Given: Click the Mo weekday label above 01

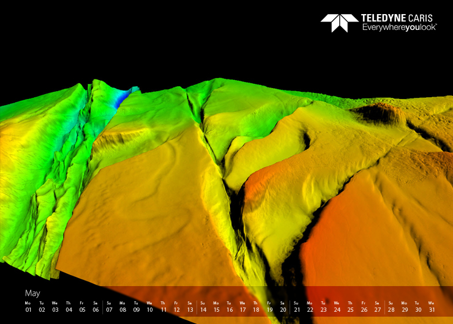Looking at the screenshot, I should 28,303.
